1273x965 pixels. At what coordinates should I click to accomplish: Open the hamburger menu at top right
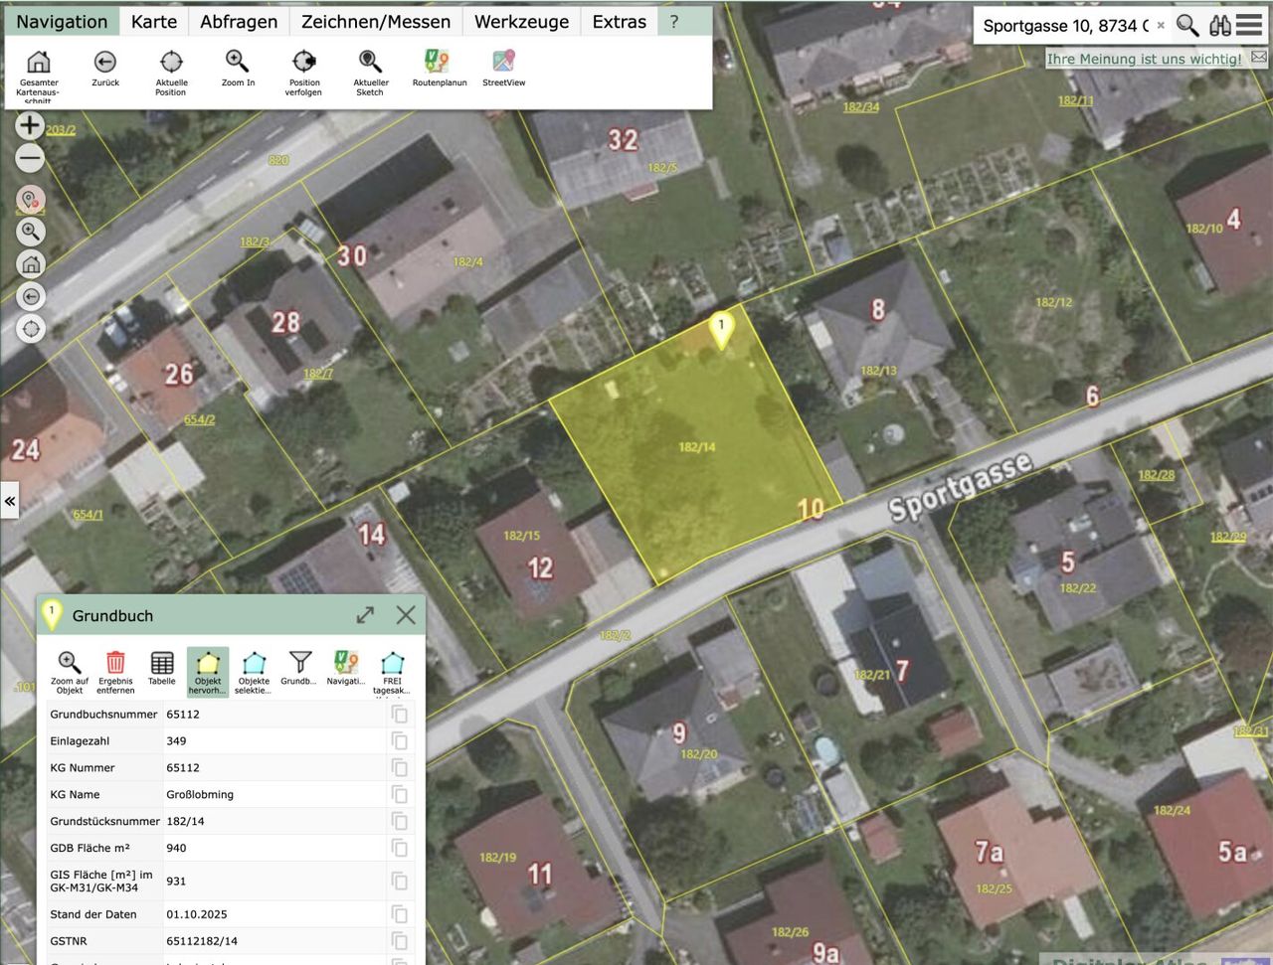point(1249,25)
